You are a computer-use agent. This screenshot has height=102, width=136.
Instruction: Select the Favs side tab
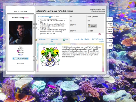pyautogui.click(x=110, y=36)
